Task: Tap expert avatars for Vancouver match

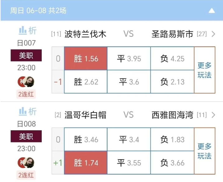Action: [x=26, y=163]
